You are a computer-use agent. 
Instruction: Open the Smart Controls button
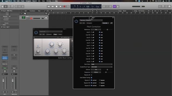click(16, 6)
